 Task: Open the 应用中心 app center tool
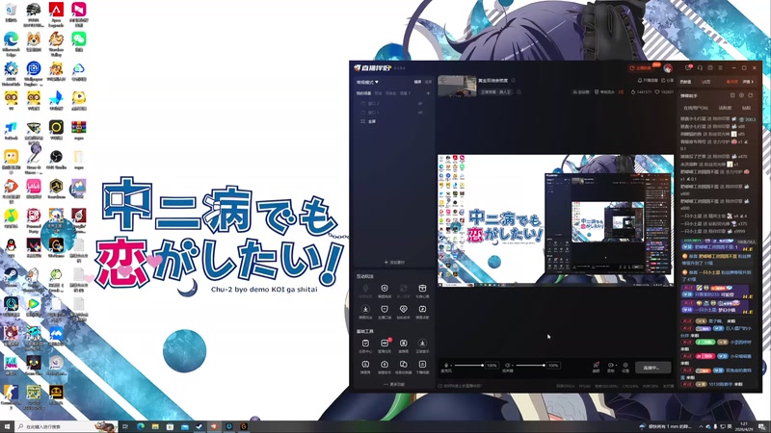(365, 344)
